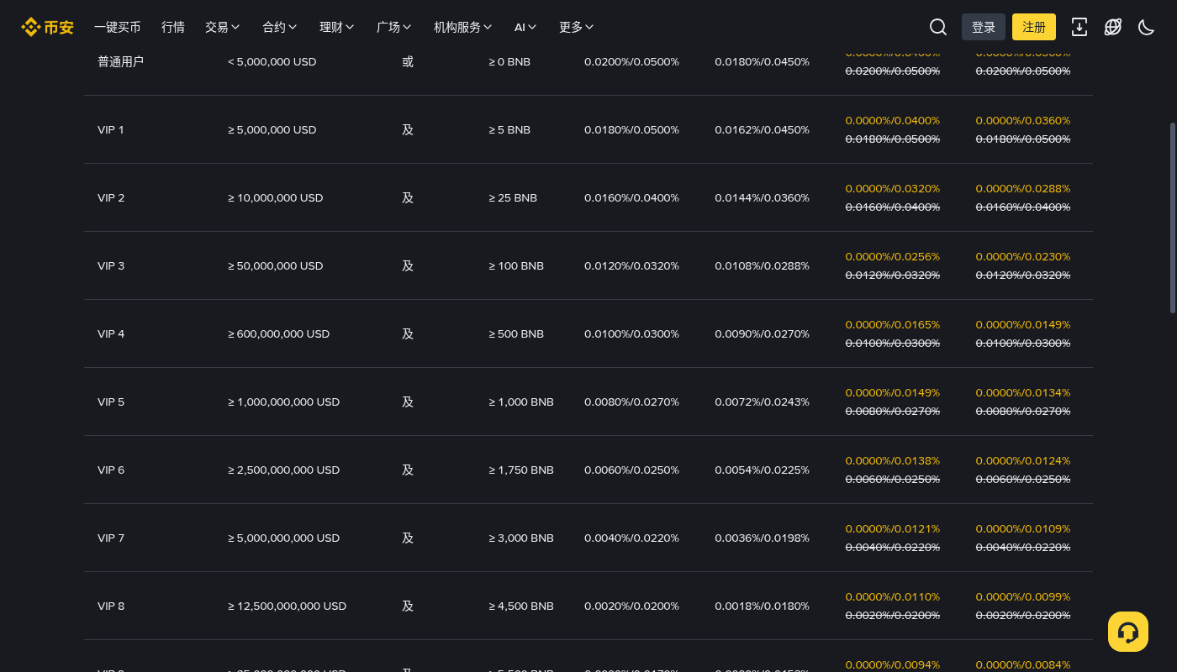1177x672 pixels.
Task: Click the Binance logo
Action: pyautogui.click(x=47, y=27)
